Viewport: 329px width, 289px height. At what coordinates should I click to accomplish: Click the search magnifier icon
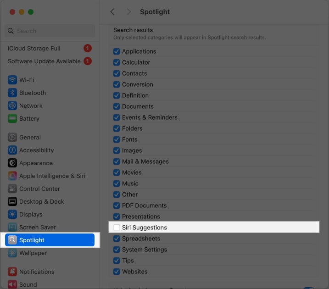[11, 31]
